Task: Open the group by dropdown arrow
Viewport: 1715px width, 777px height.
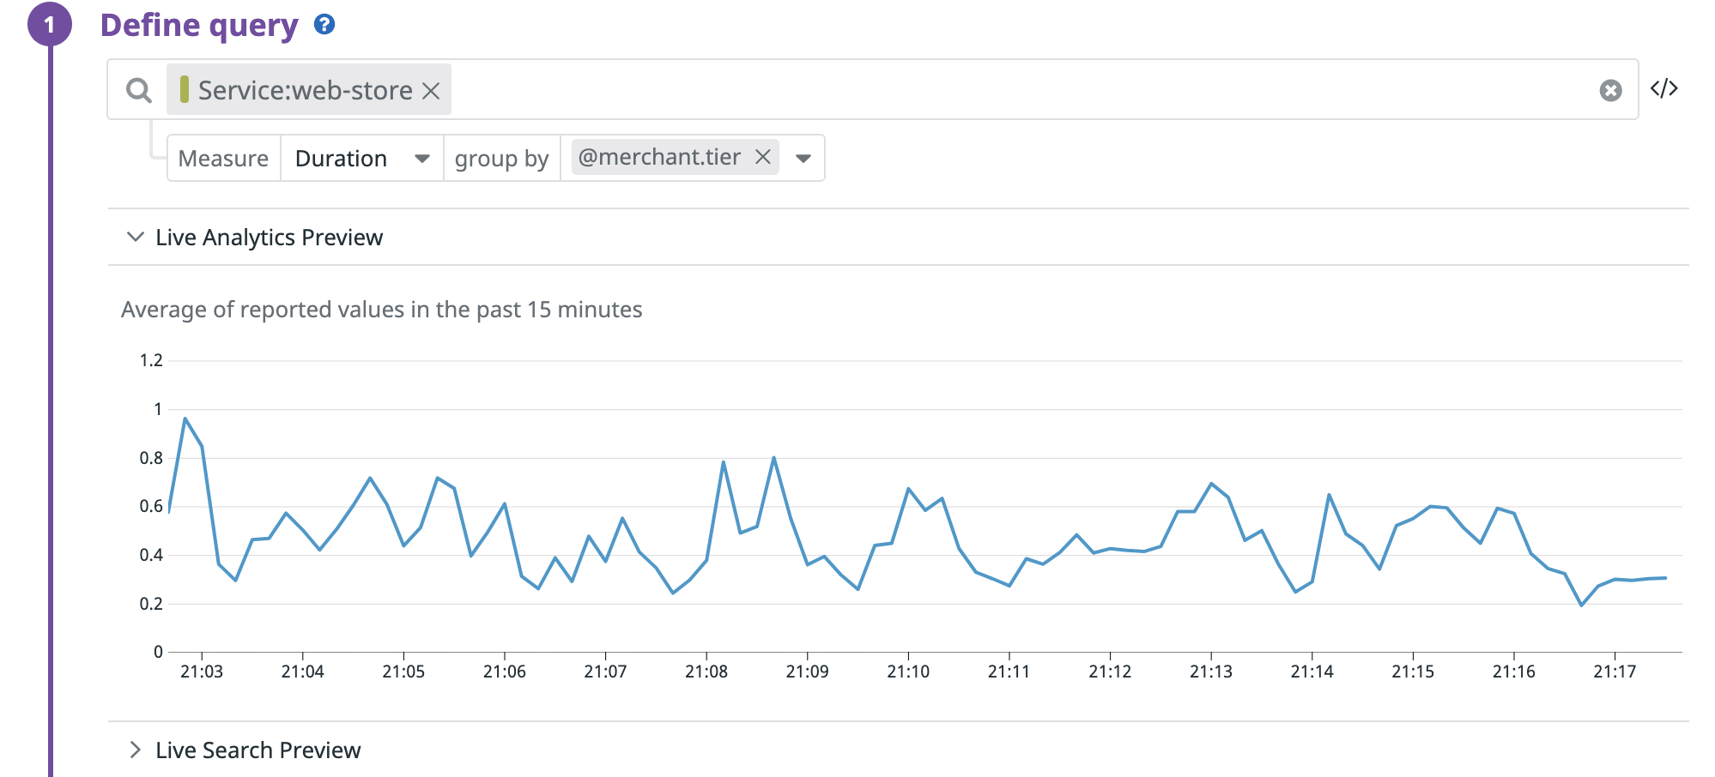Action: click(803, 159)
